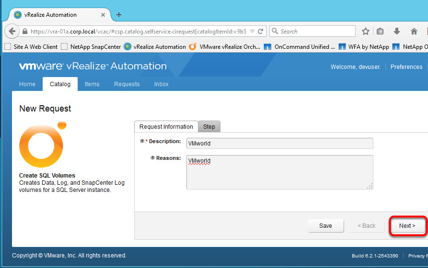Screen dimensions: 428x268
Task: Click the browser back arrow button
Action: coord(12,31)
